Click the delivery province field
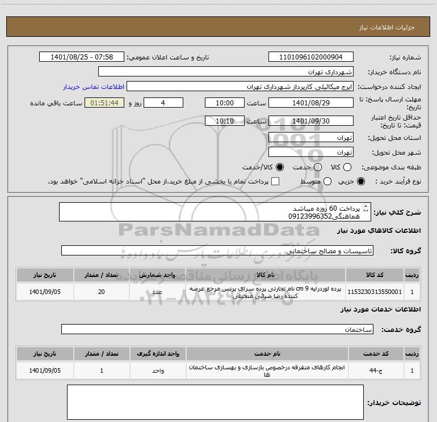The image size is (437, 422). click(311, 137)
